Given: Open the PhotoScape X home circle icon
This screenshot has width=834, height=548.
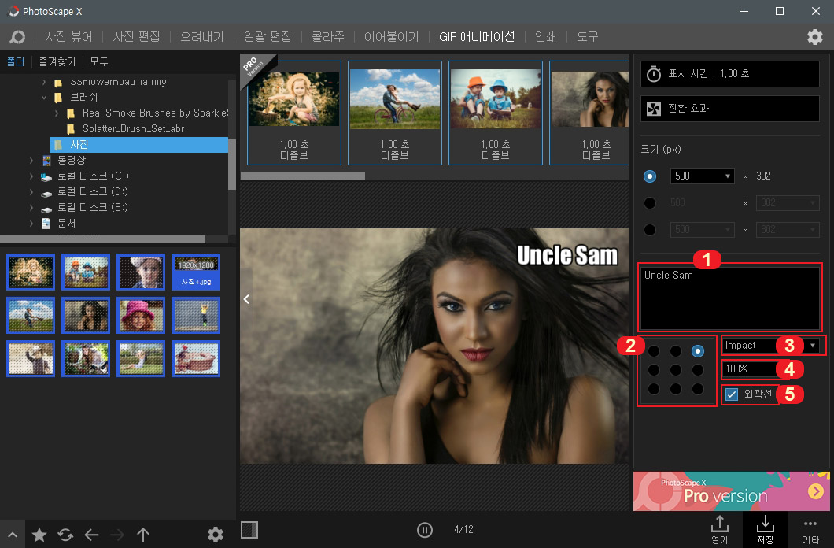Looking at the screenshot, I should (17, 37).
